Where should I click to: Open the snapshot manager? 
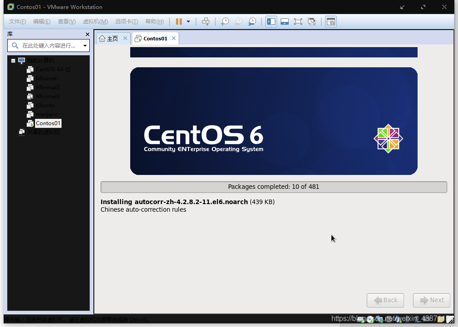click(252, 22)
